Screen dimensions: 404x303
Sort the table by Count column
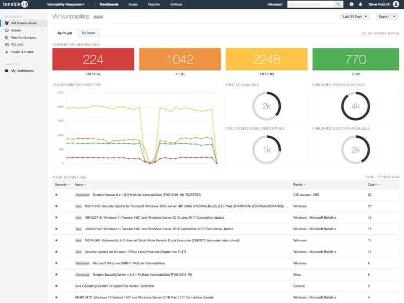tap(373, 185)
